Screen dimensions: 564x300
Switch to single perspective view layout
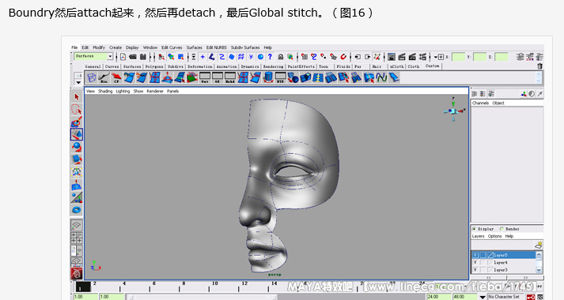(77, 225)
